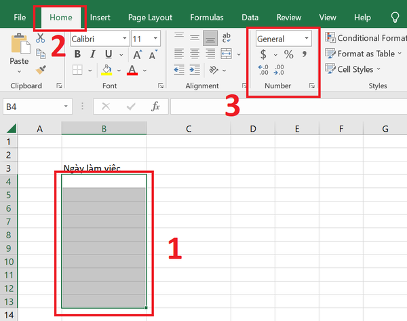Center text horizontally

click(195, 54)
